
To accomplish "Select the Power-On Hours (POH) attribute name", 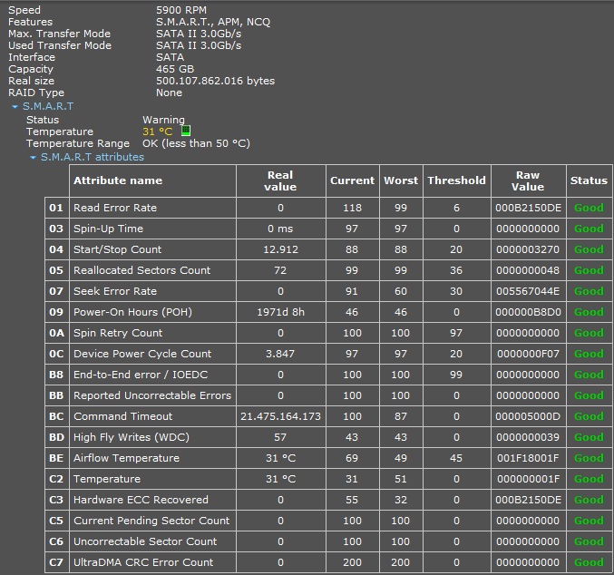I will pos(132,312).
